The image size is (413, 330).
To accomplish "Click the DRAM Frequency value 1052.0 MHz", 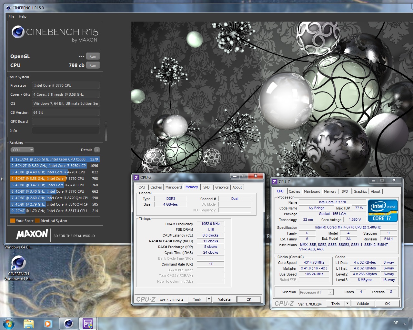I will (x=210, y=224).
